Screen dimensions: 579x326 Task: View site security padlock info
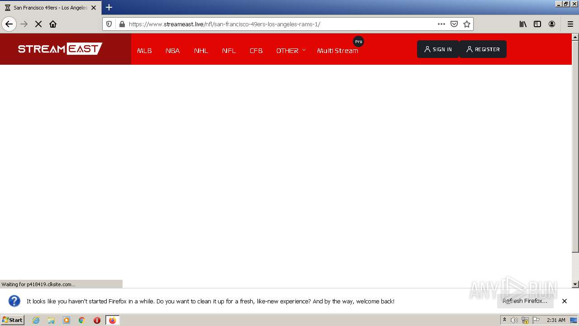click(122, 24)
